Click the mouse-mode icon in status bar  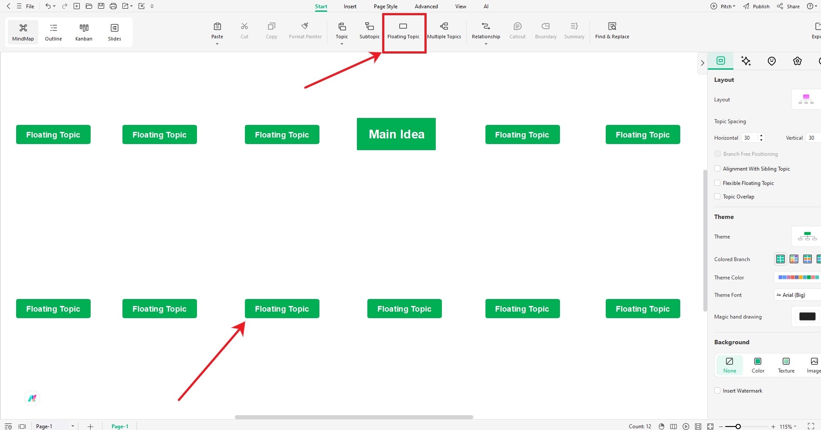pyautogui.click(x=662, y=427)
